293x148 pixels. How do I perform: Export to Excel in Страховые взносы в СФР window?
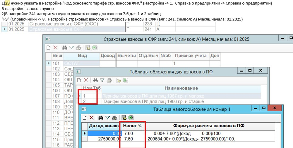[95, 48]
